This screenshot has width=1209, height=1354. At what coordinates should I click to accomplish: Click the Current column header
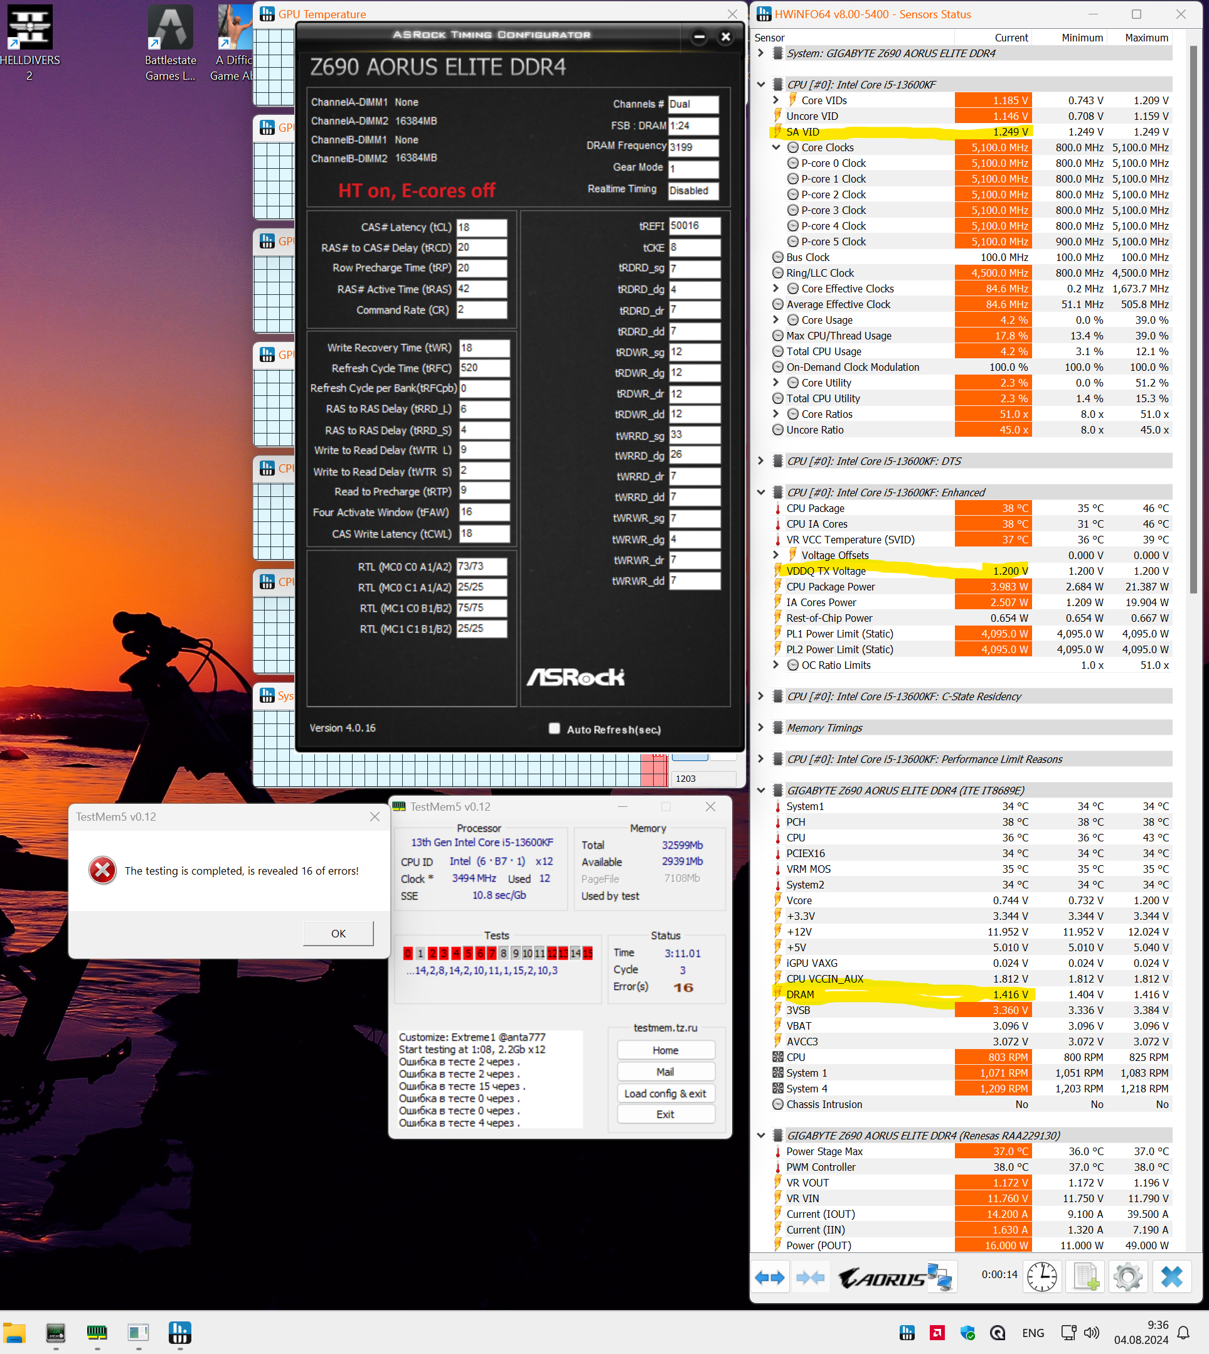click(x=1011, y=38)
